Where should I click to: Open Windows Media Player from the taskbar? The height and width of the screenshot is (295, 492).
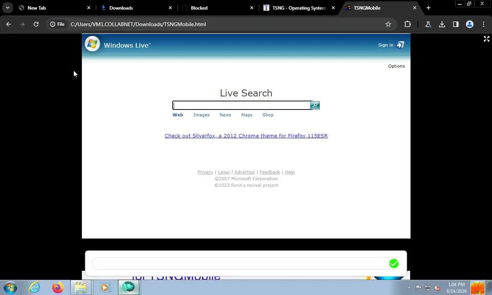105,287
